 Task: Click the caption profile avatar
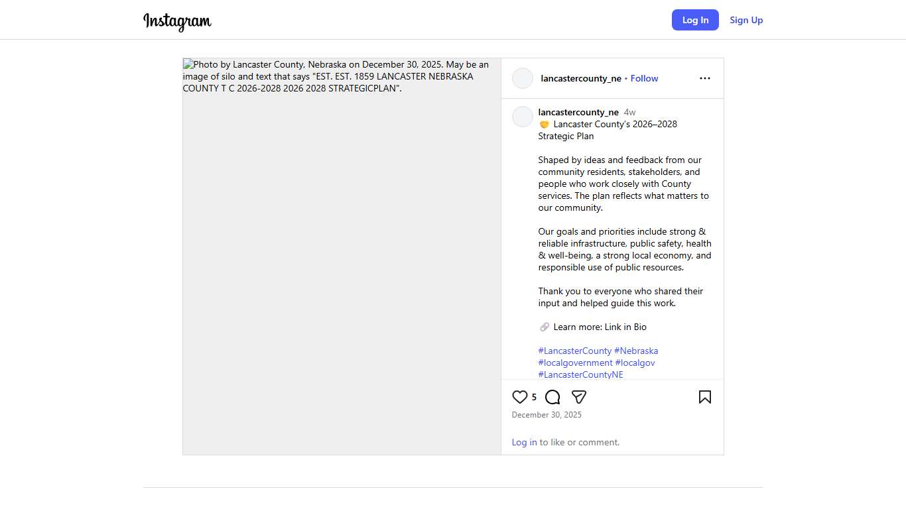(523, 117)
